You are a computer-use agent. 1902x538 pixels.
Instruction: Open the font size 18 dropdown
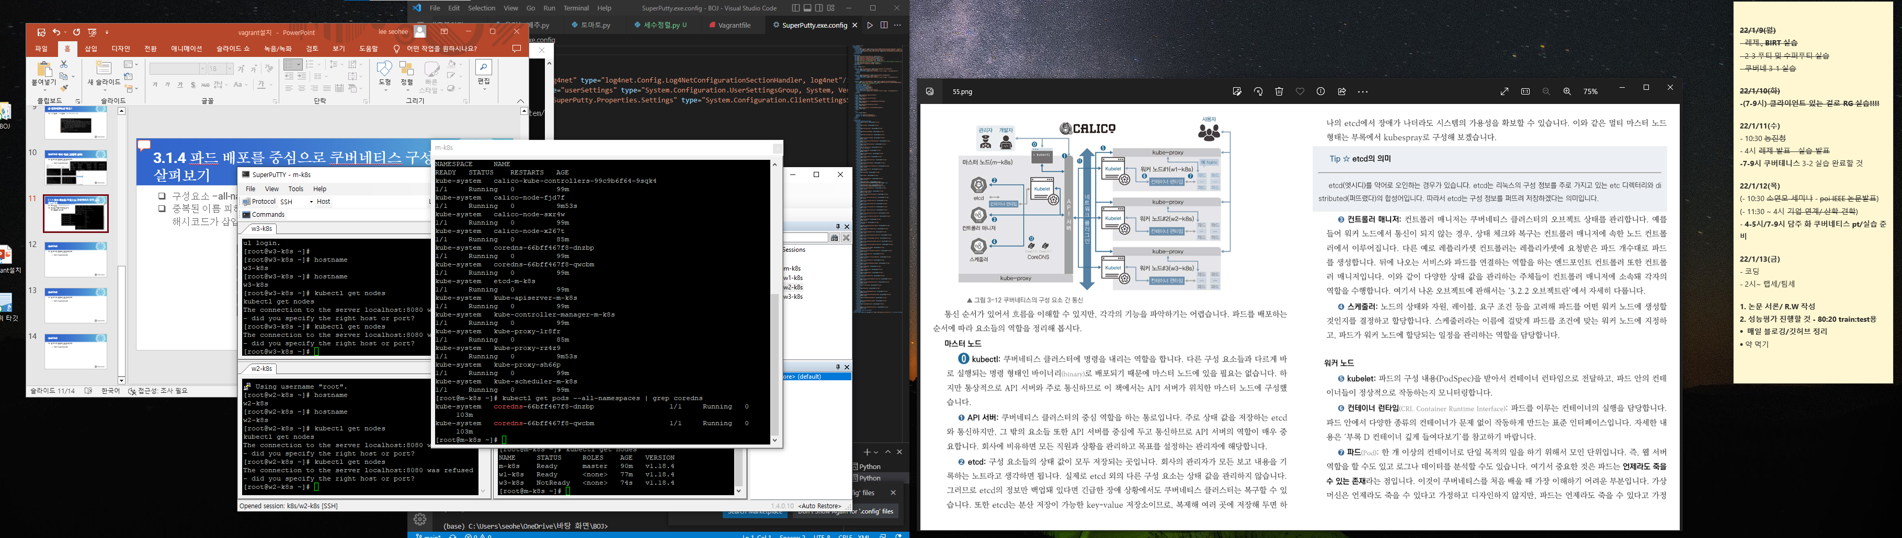pyautogui.click(x=230, y=68)
